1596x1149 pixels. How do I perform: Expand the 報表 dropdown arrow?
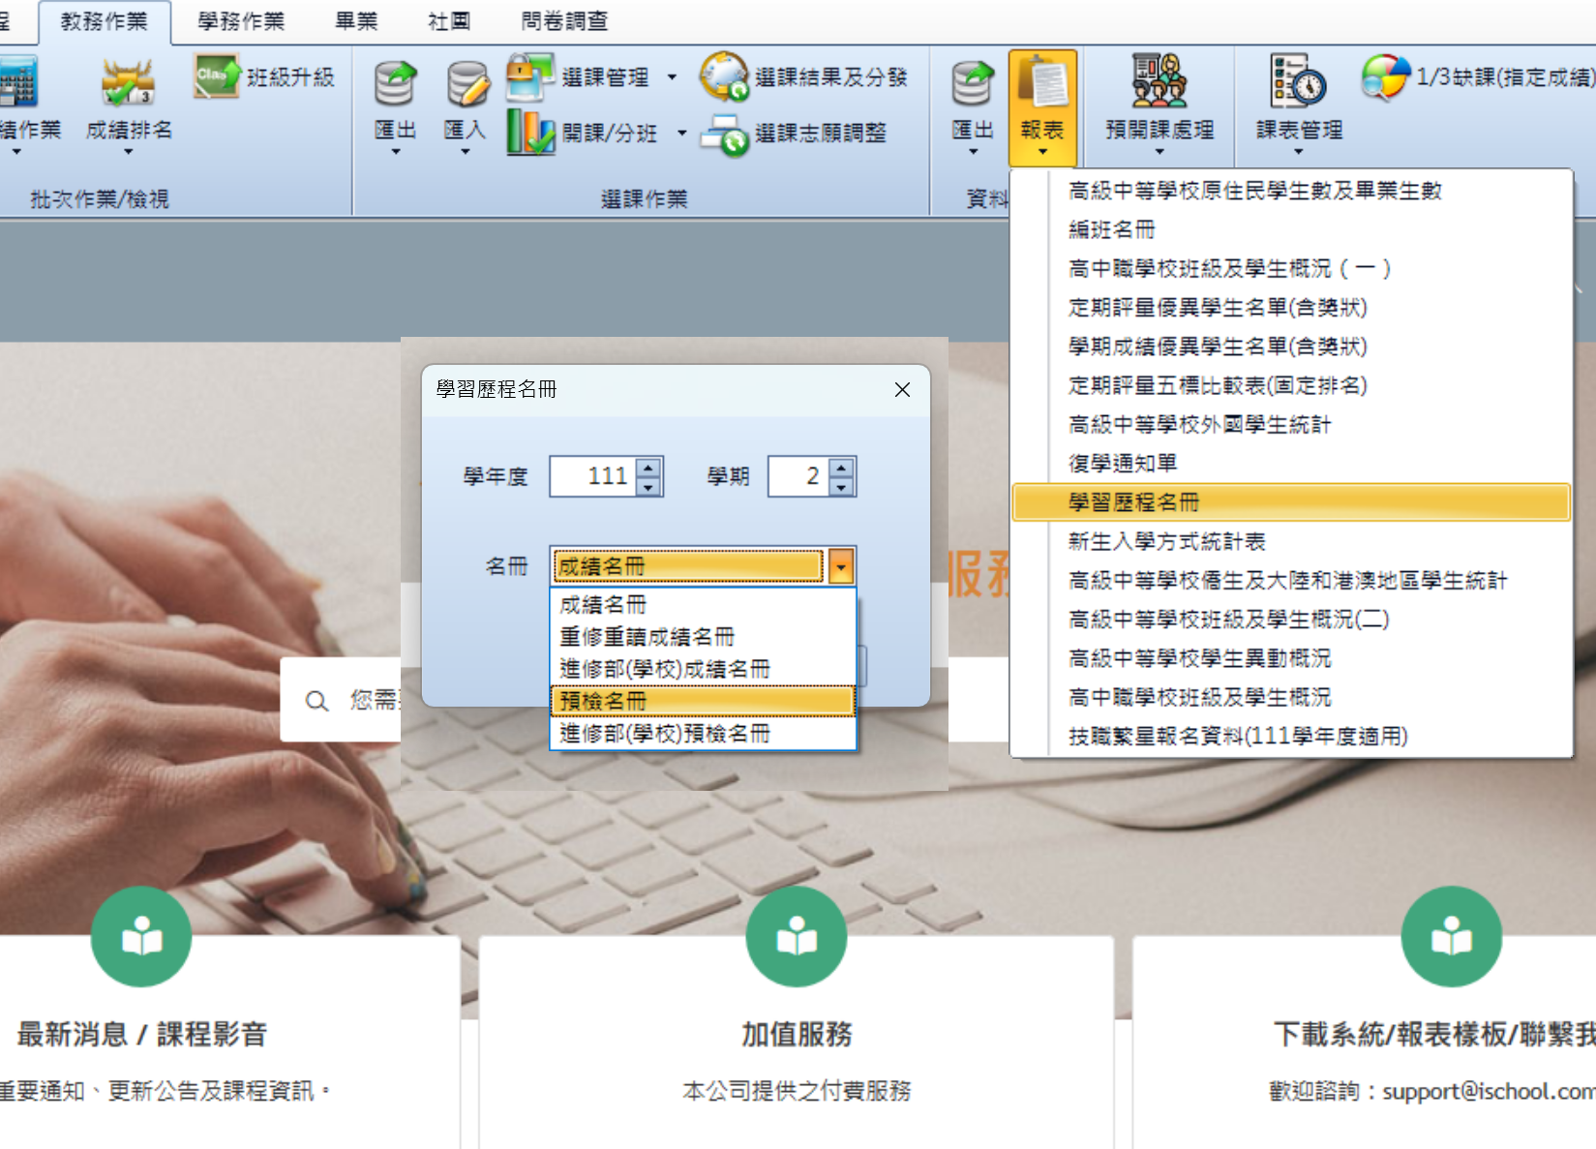[x=1042, y=152]
